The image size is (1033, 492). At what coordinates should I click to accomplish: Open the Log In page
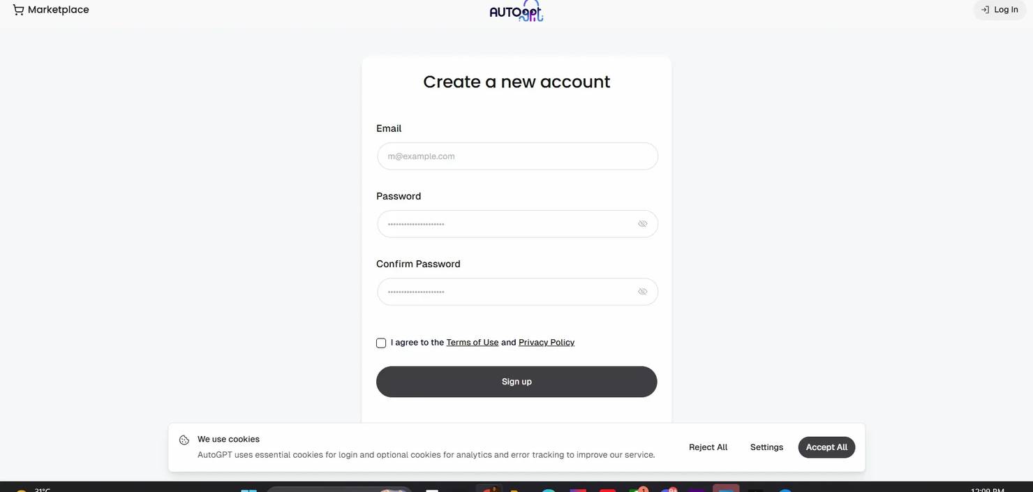[999, 10]
